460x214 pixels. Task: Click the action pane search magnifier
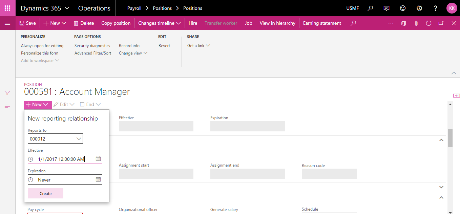(353, 23)
